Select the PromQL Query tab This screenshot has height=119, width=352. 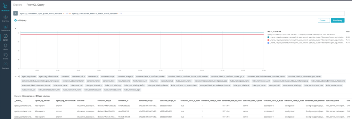(x=36, y=5)
